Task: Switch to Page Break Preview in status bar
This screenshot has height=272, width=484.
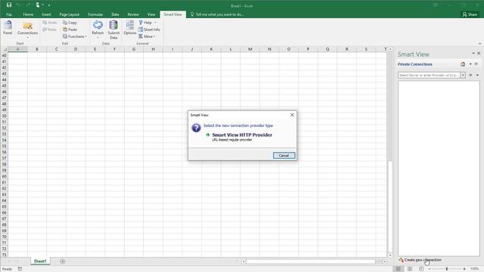Action: coord(421,269)
